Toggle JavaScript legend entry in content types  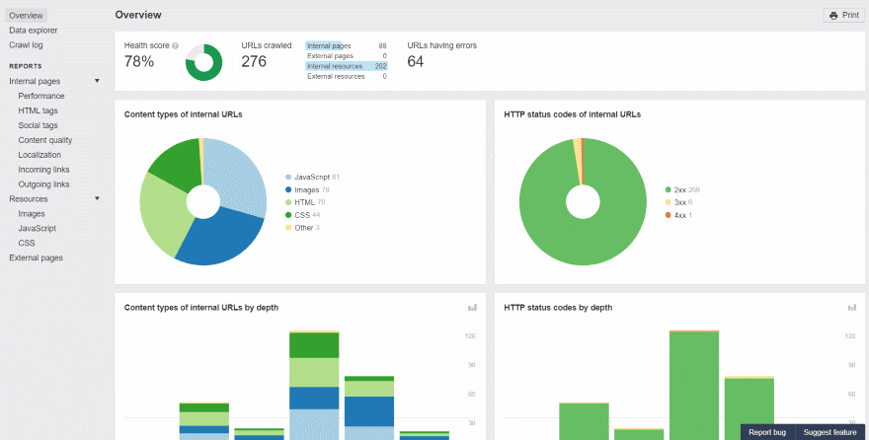click(x=316, y=177)
